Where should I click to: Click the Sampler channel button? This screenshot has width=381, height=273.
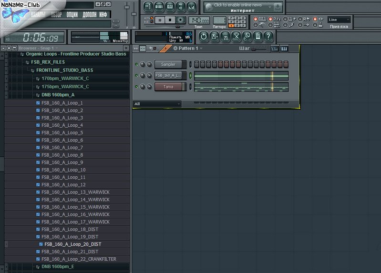168,64
